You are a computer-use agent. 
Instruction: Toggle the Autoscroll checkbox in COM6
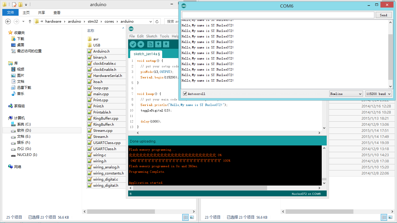tap(185, 93)
